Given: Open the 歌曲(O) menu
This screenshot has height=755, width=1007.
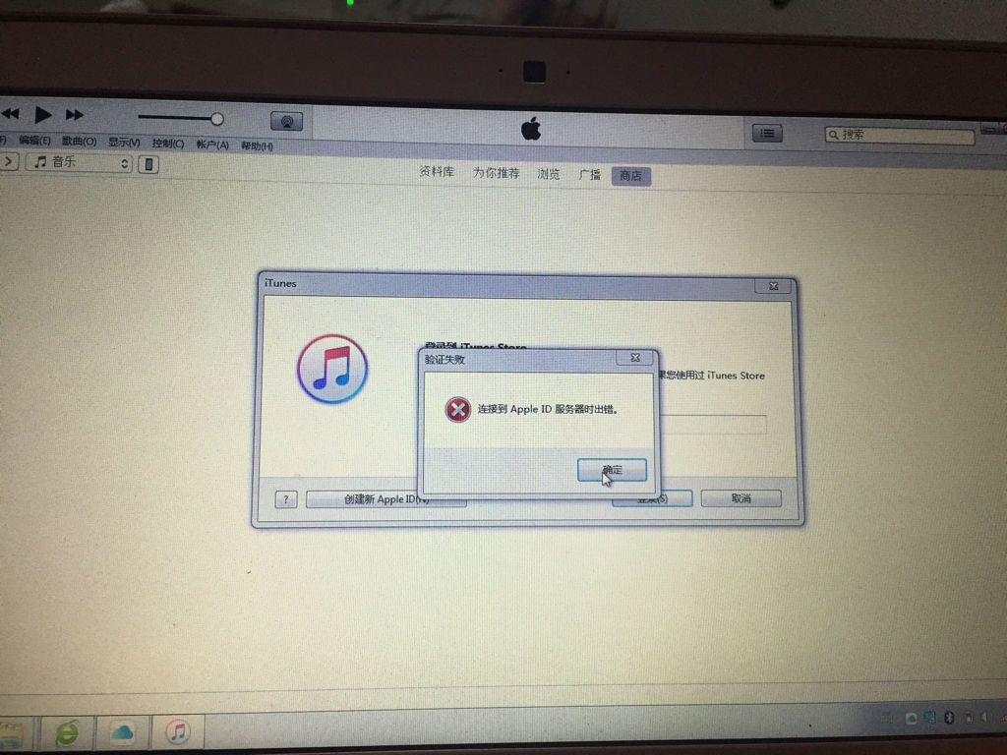Looking at the screenshot, I should click(79, 142).
